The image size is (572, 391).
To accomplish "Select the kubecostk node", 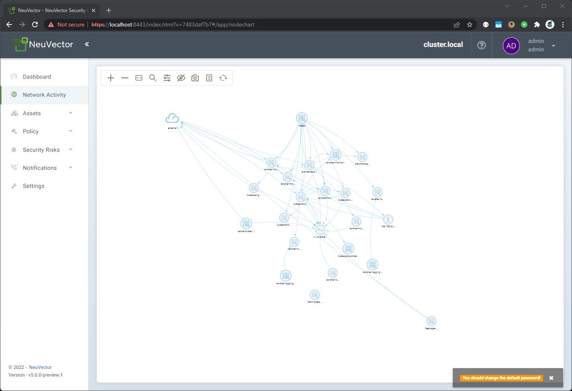I will click(x=284, y=218).
